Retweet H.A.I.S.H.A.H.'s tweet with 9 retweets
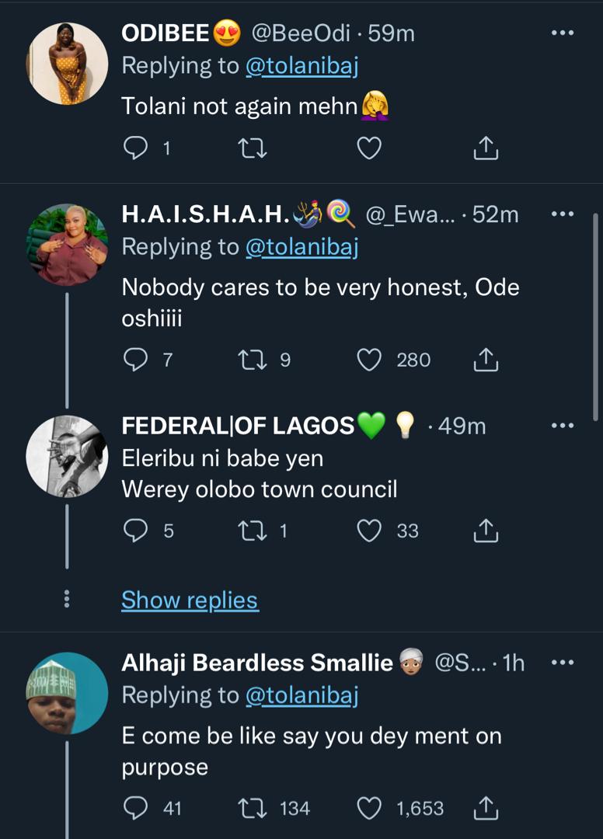Viewport: 603px width, 839px height. pos(251,360)
